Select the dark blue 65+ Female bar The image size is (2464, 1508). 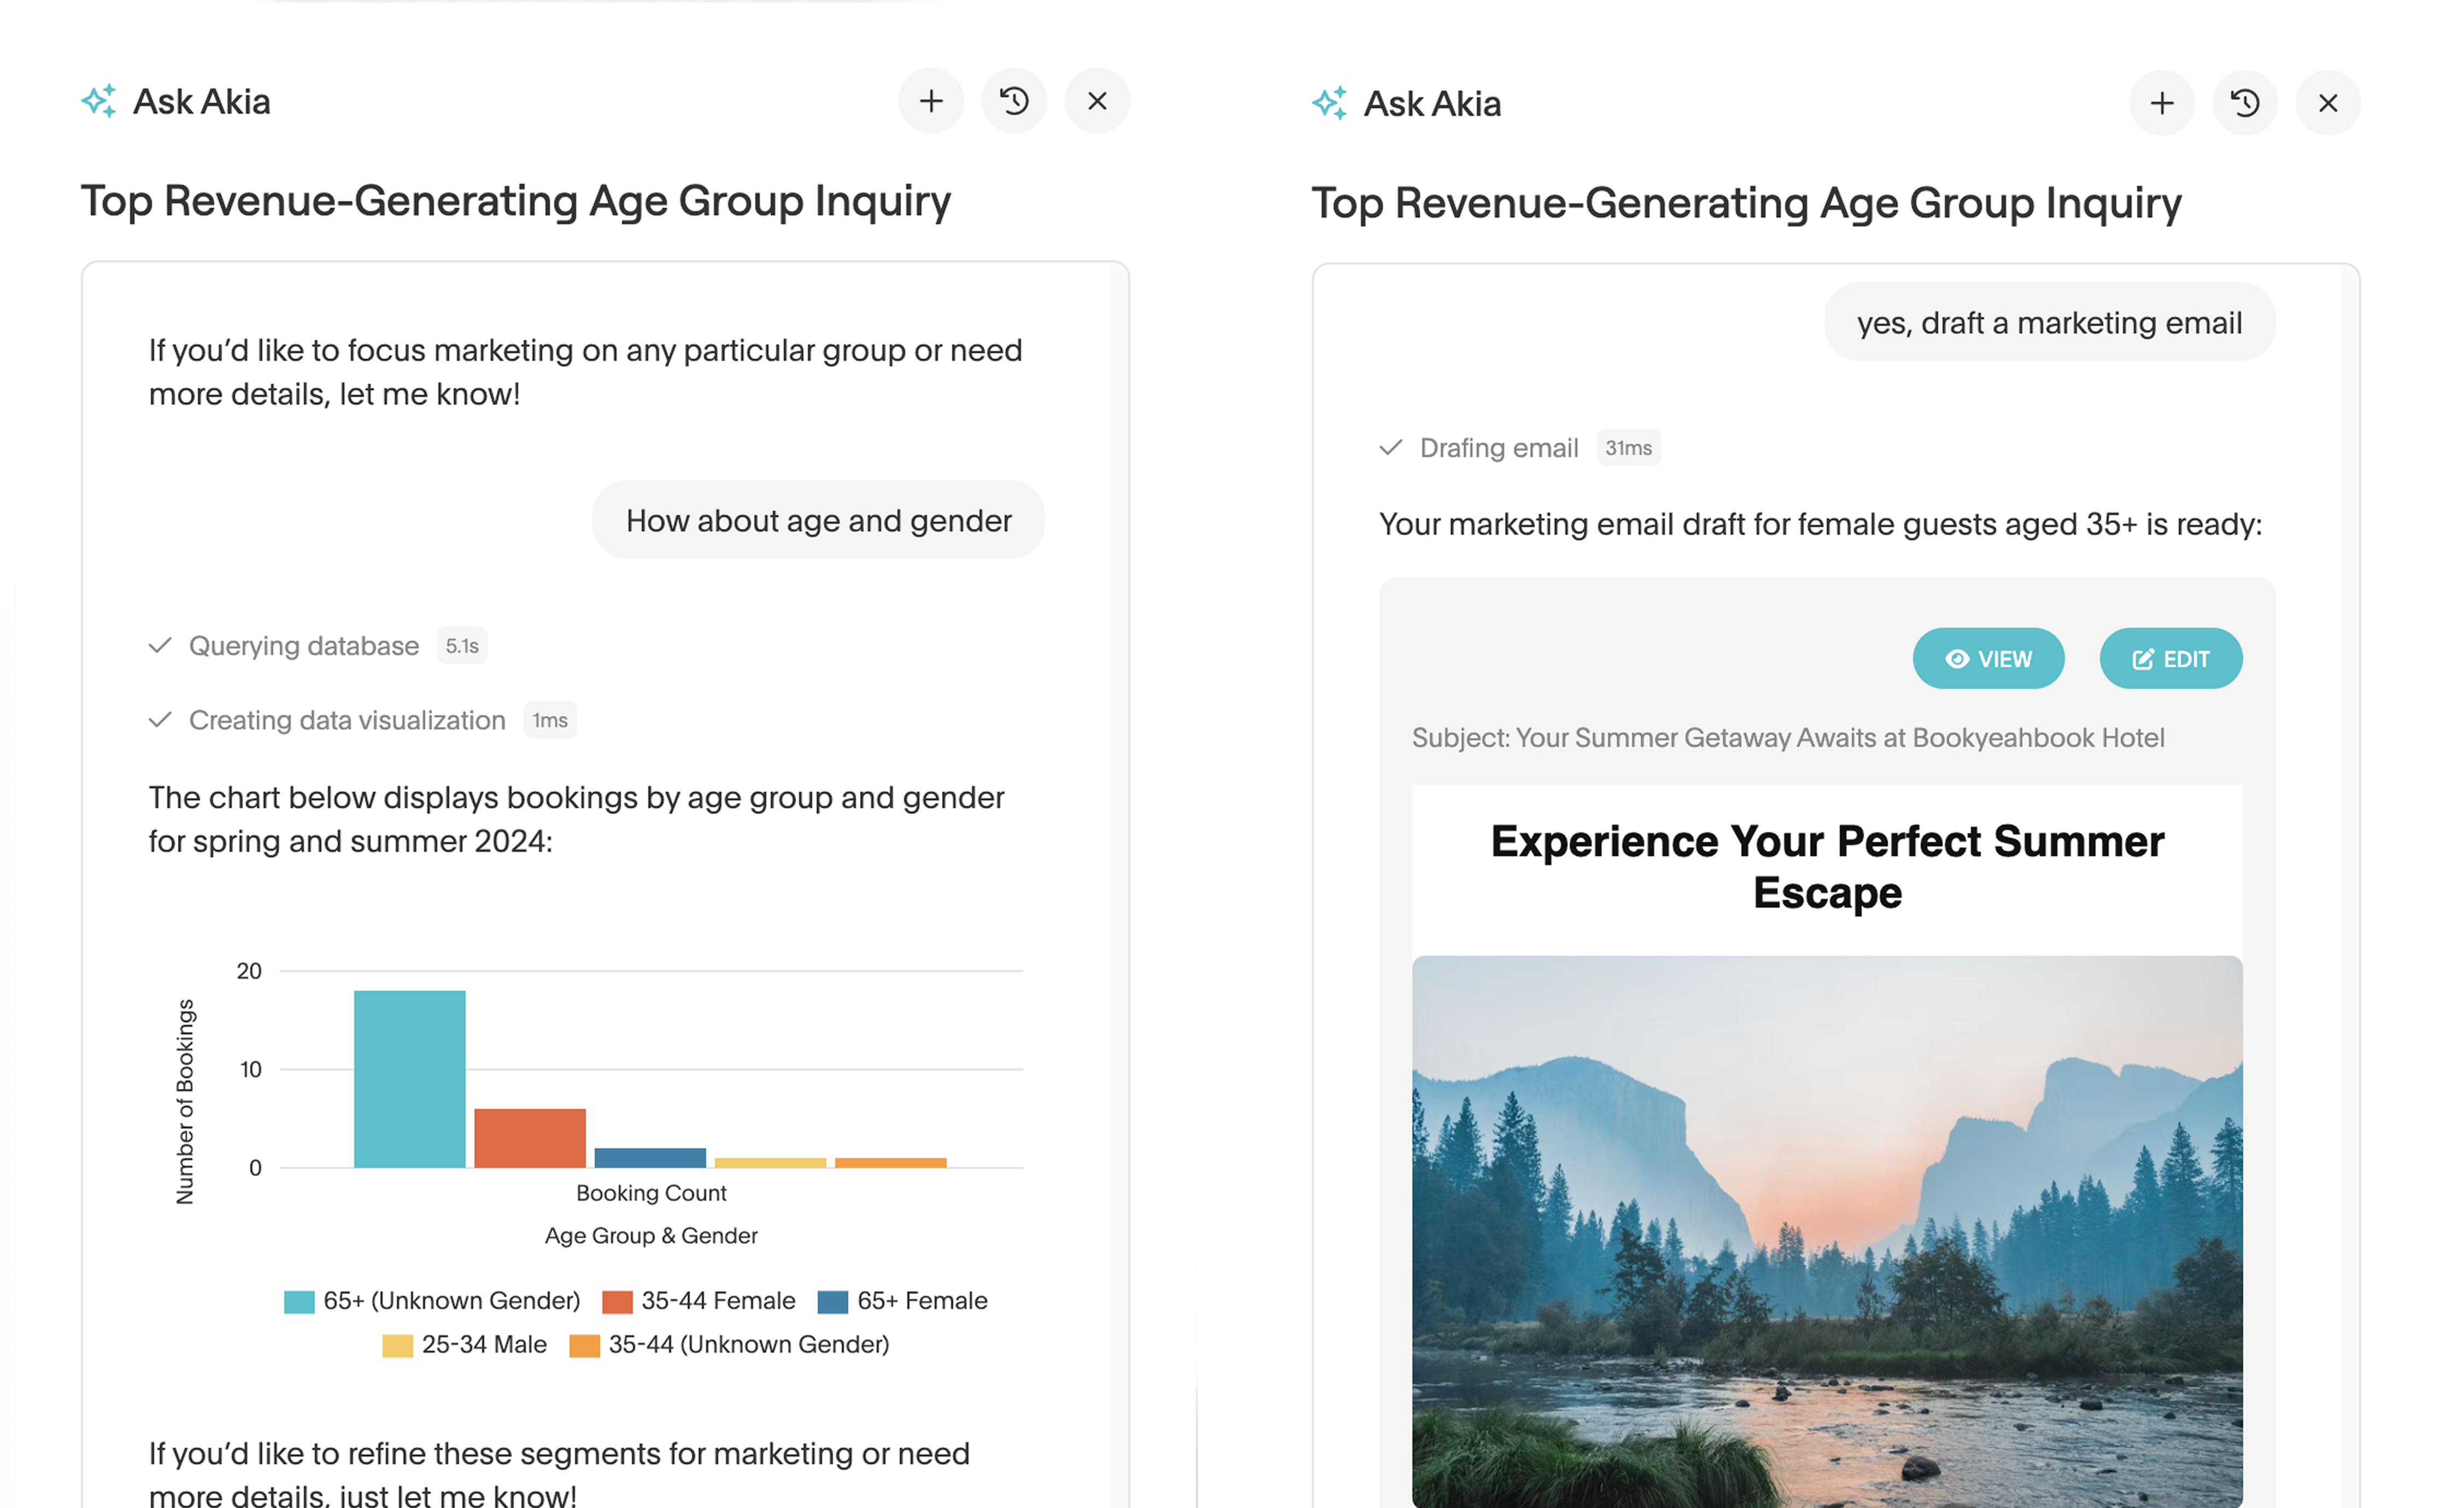650,1158
